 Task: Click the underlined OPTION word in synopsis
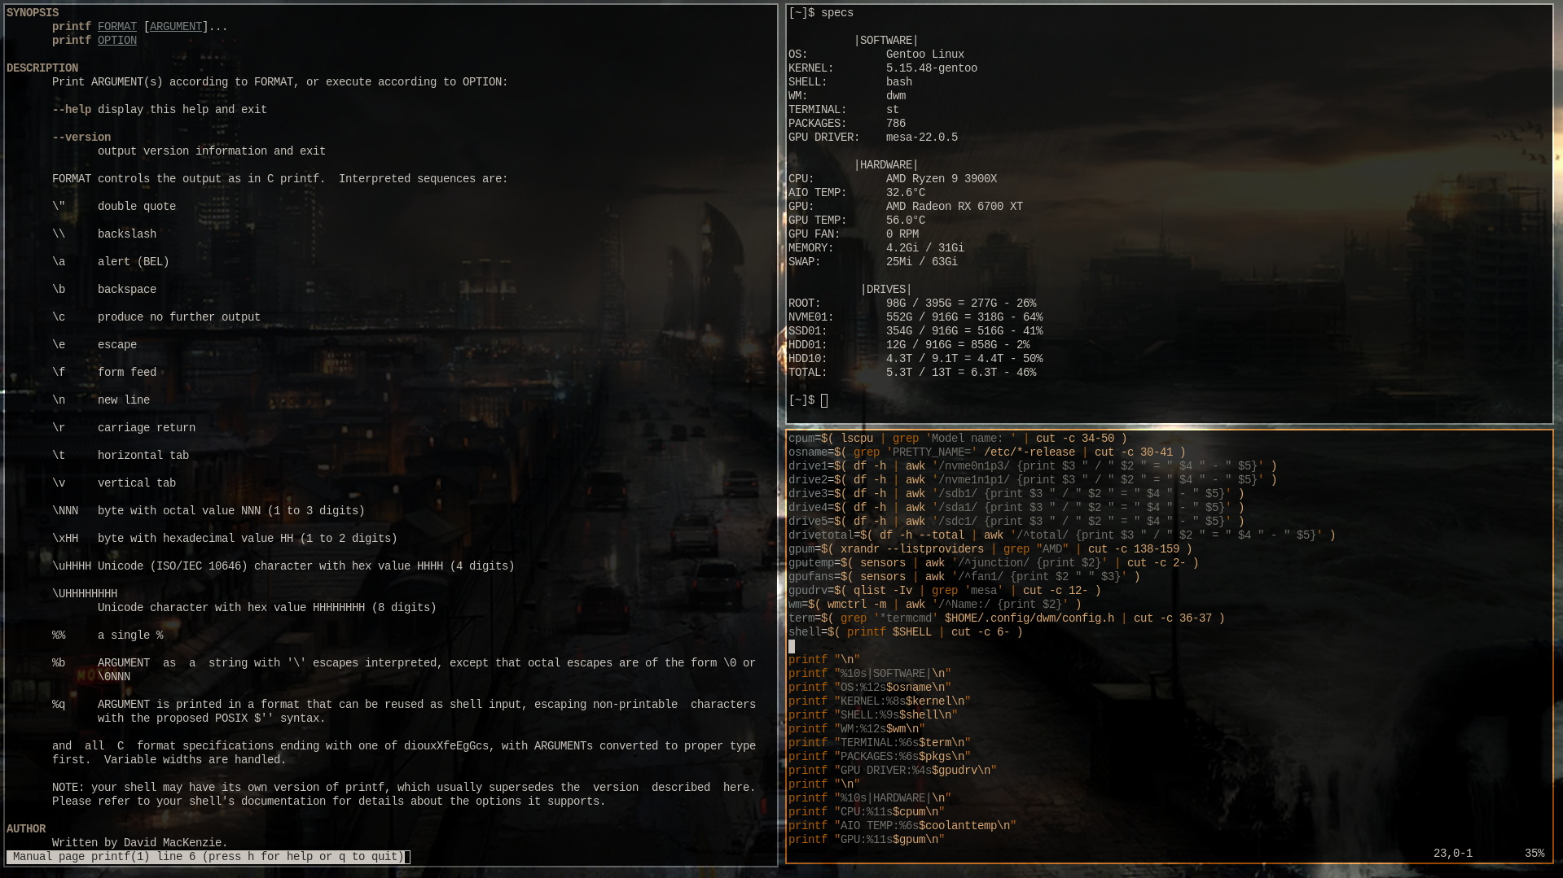tap(117, 41)
